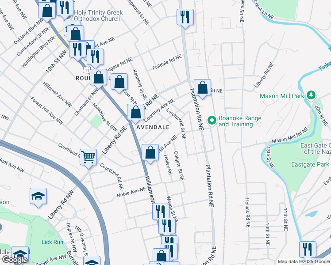This screenshot has width=331, height=265.
Task: Open the Eastgate Park label
Action: click(310, 164)
